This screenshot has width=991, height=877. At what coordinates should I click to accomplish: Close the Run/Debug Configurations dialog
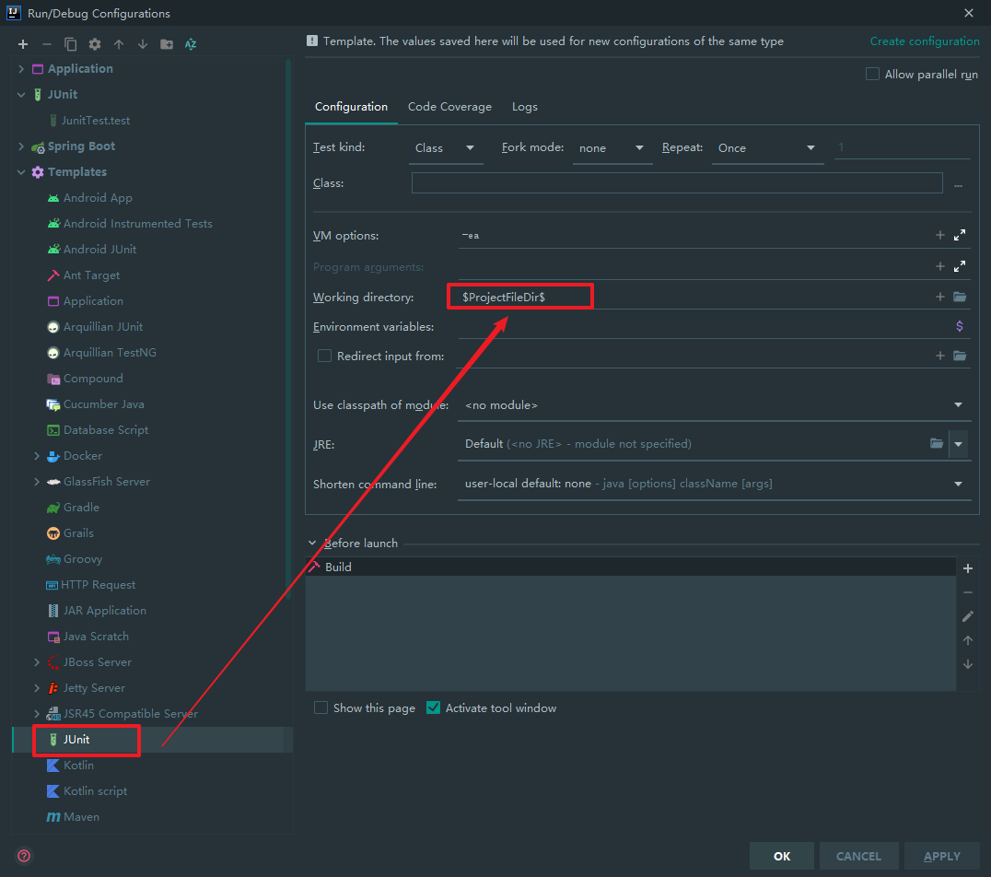[968, 13]
